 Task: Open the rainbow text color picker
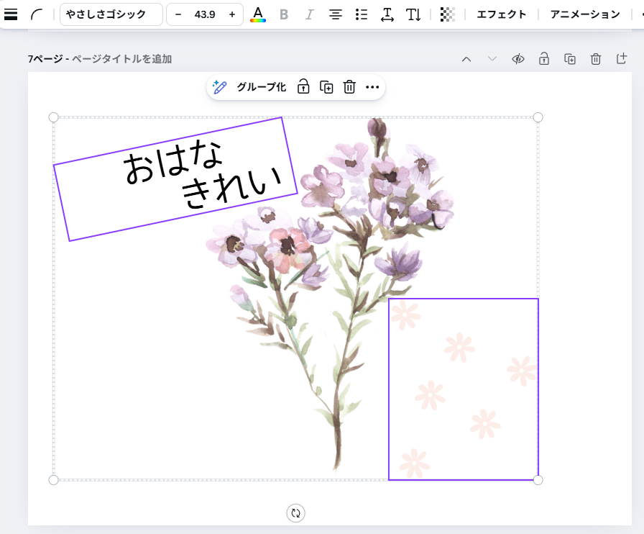[258, 14]
